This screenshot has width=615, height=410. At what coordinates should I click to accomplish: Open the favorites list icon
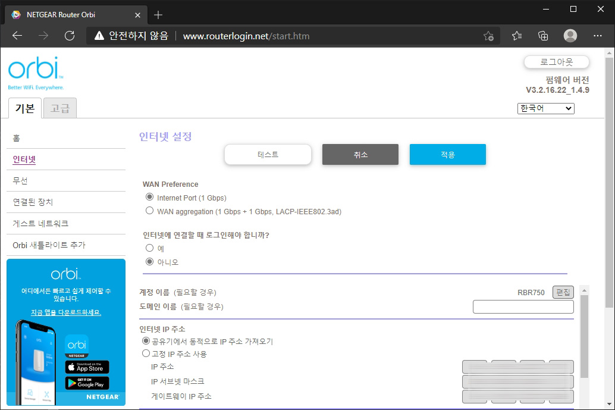[x=516, y=36]
